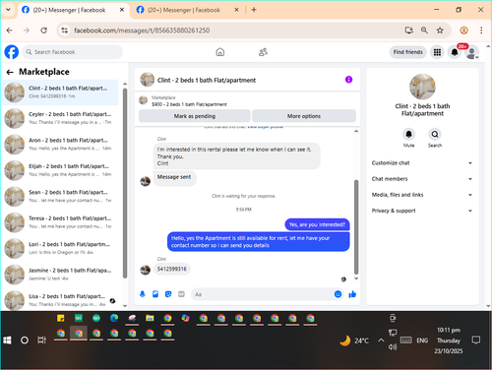This screenshot has width=492, height=370.
Task: Click the listing thumbnail in right panel
Action: tap(422, 87)
